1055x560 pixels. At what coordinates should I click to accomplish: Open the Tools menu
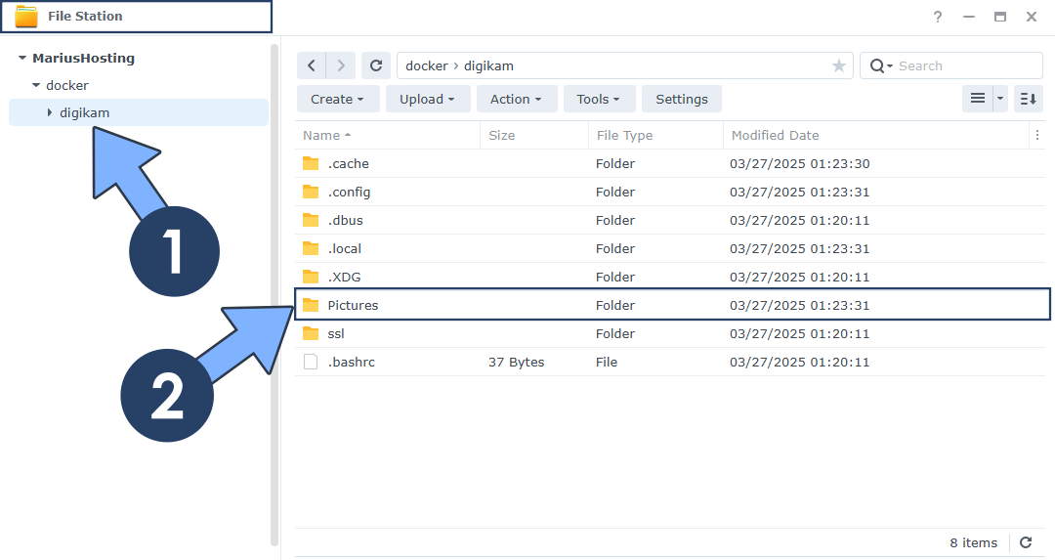(x=599, y=99)
